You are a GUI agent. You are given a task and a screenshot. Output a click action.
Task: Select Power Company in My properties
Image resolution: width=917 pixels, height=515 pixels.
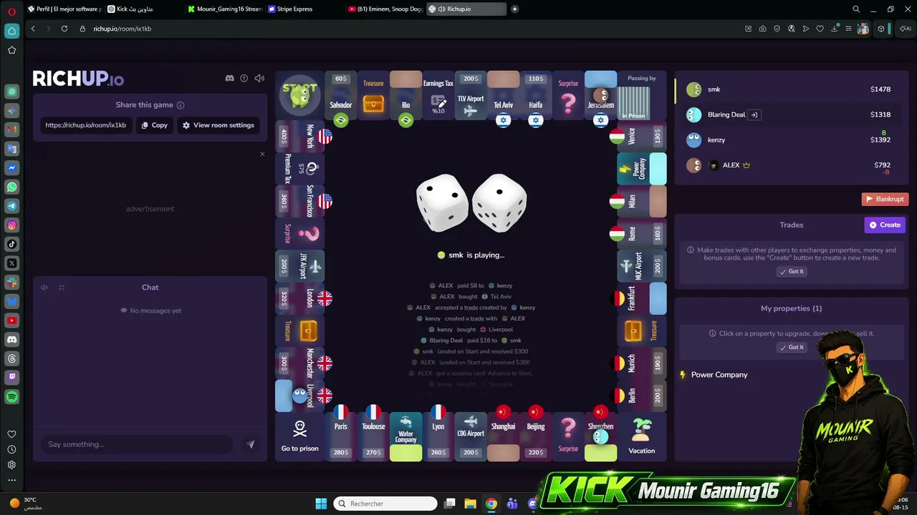click(719, 375)
